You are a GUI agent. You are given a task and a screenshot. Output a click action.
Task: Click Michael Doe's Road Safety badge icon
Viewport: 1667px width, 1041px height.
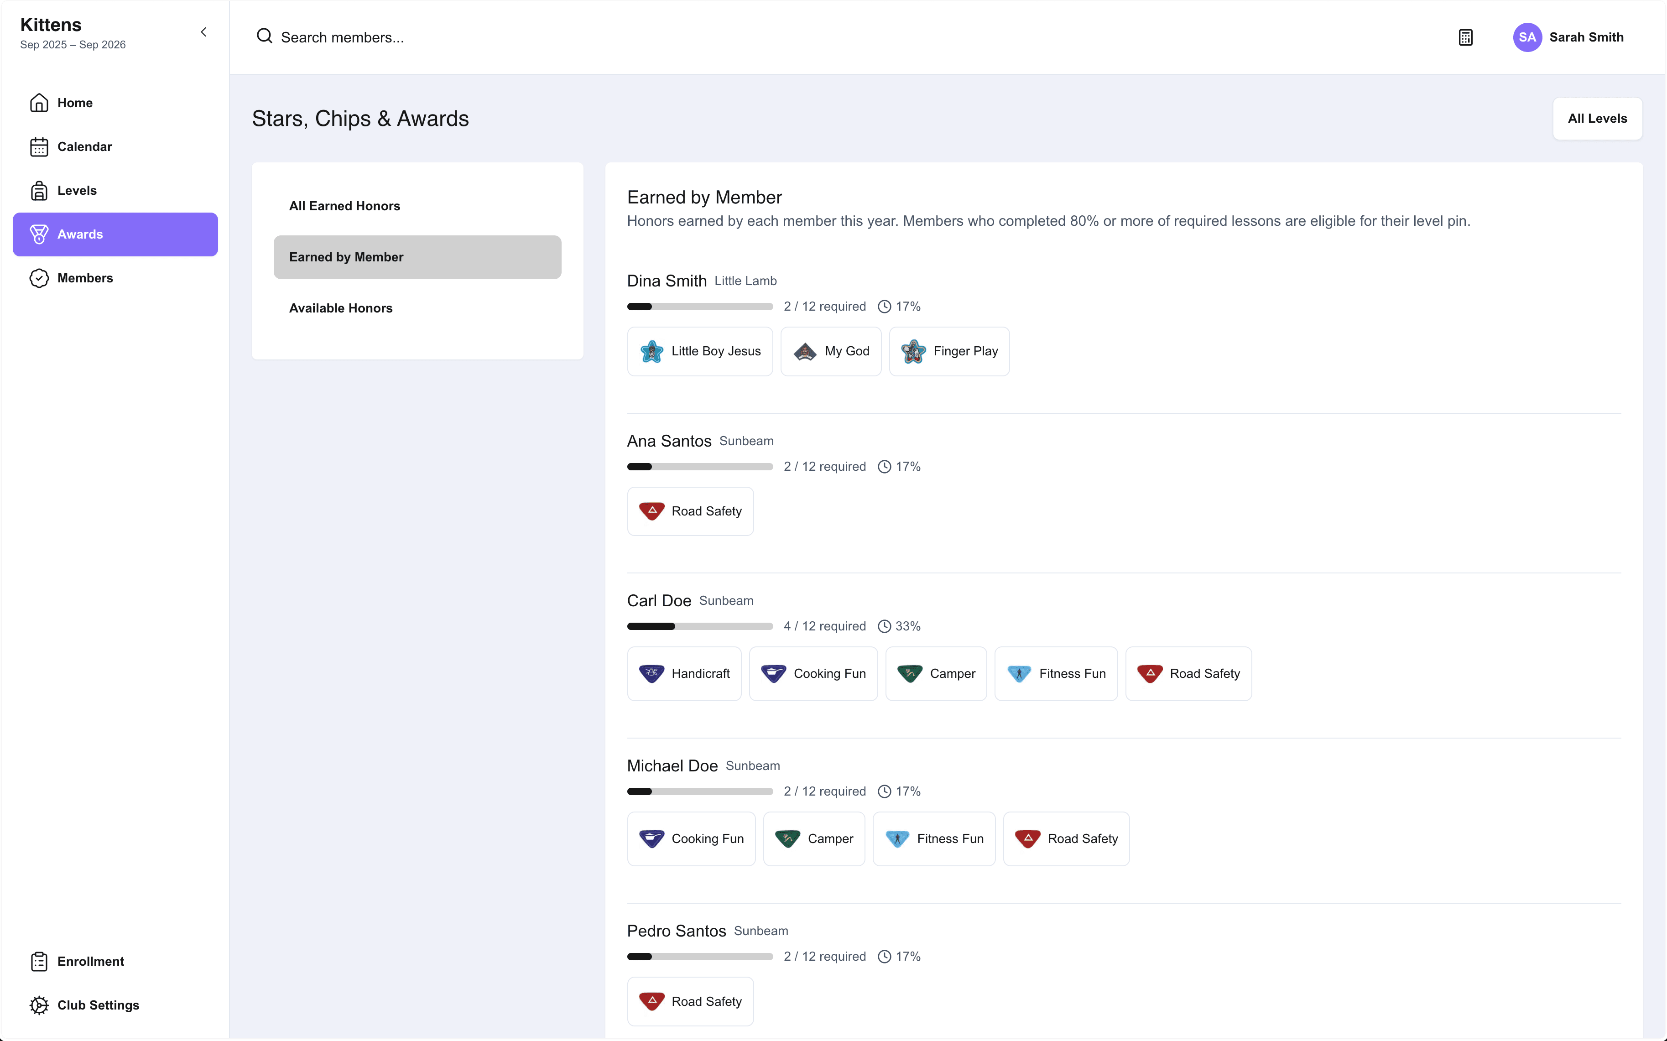pos(1027,838)
